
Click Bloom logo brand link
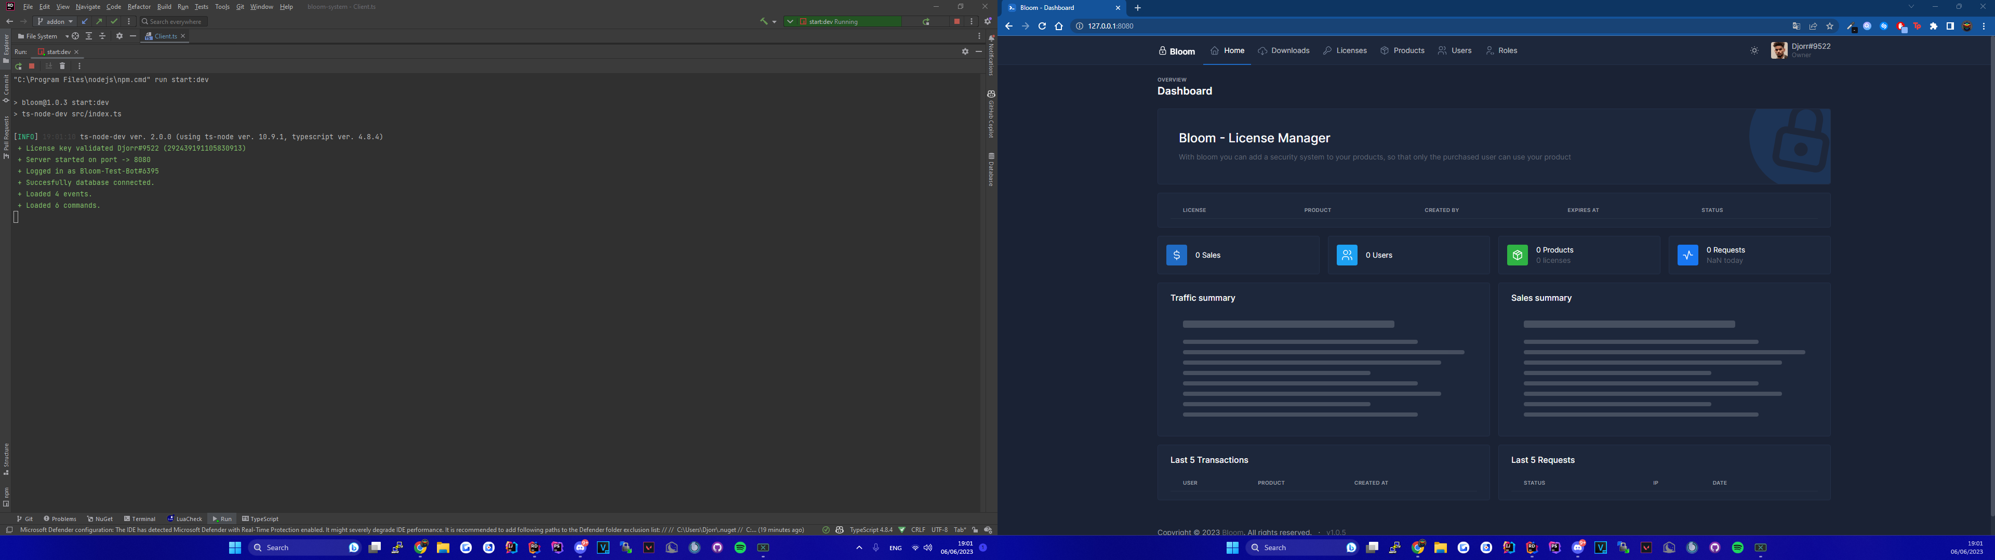click(1177, 51)
